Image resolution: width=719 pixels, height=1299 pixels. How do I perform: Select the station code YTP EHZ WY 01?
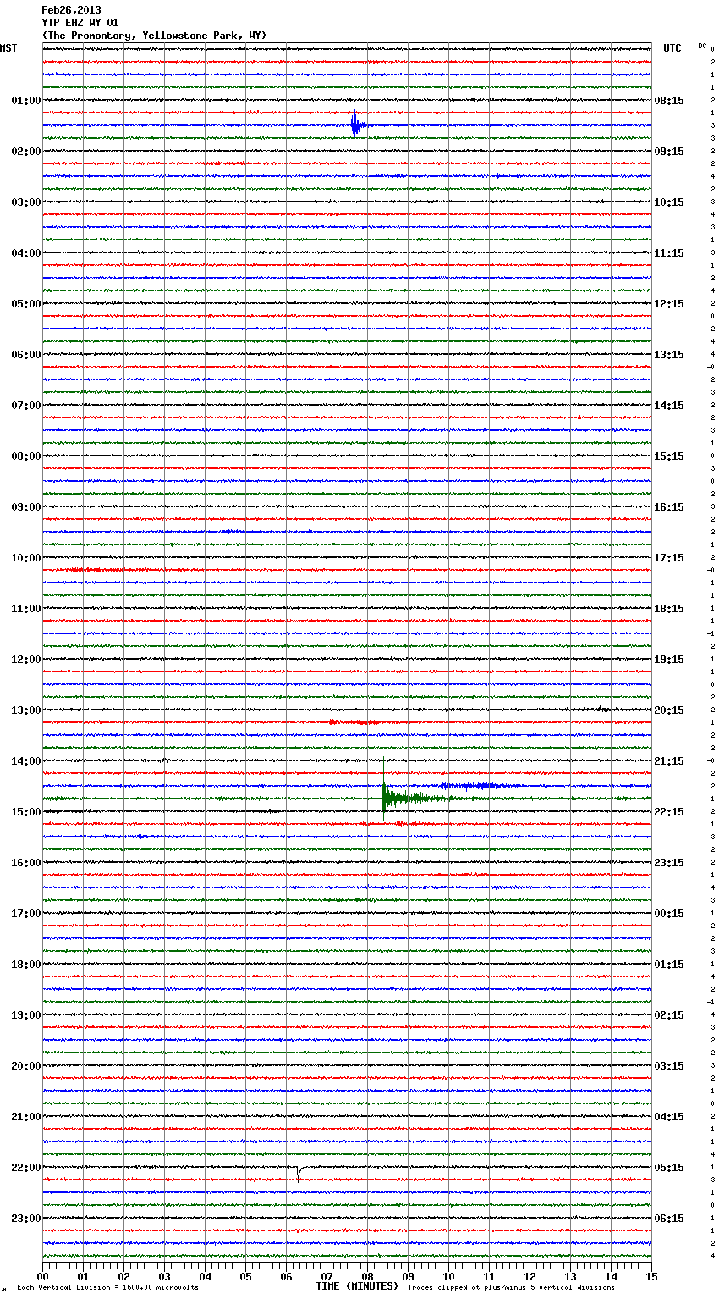80,23
